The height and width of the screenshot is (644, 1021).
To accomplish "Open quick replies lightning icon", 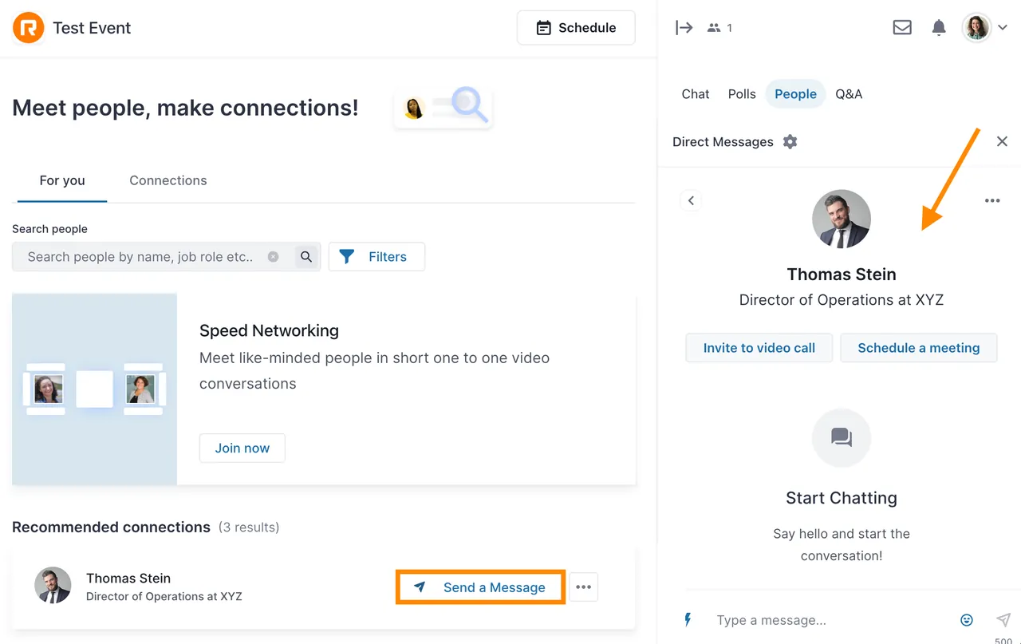I will 688,620.
